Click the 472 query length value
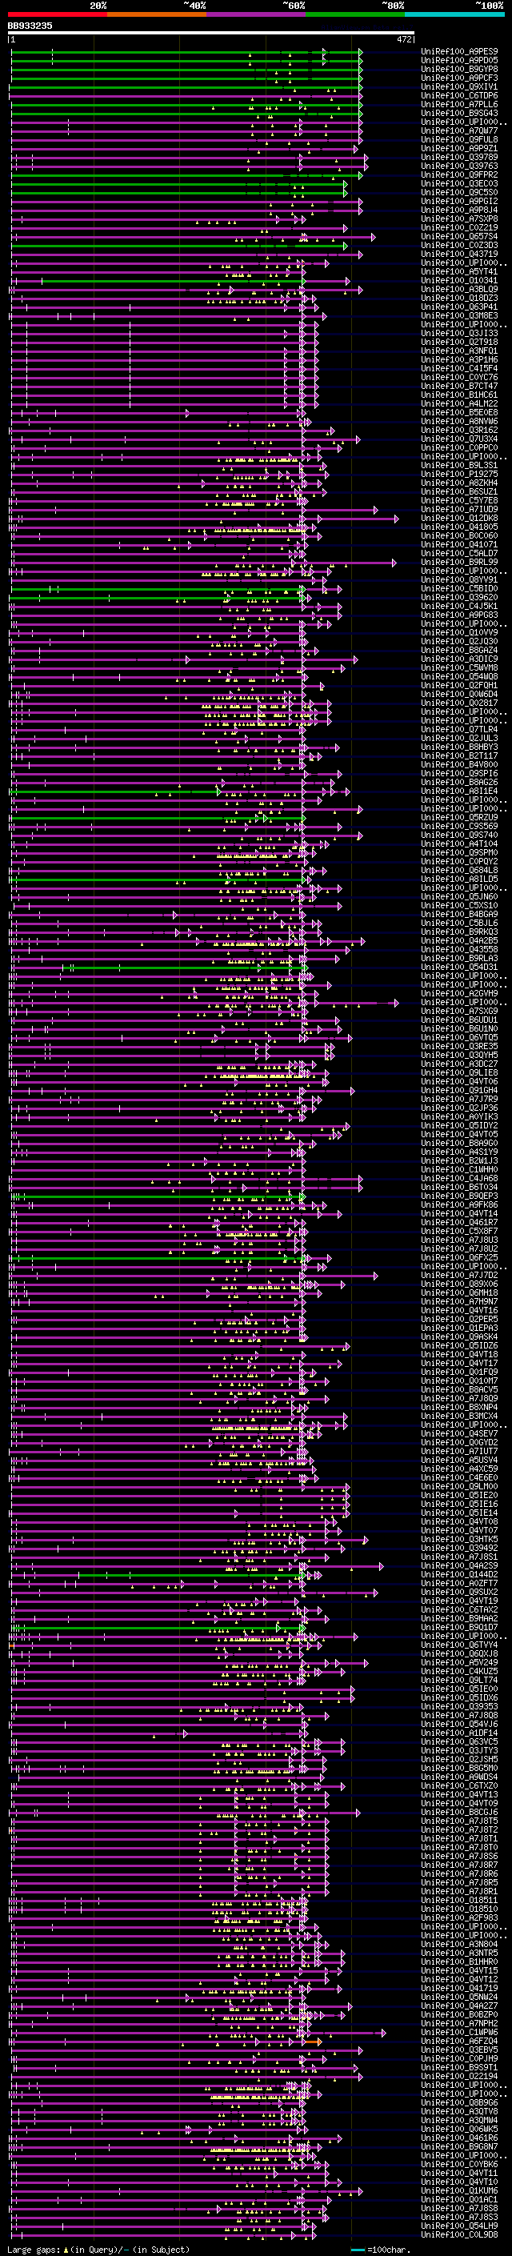This screenshot has height=2256, width=512. click(x=404, y=39)
